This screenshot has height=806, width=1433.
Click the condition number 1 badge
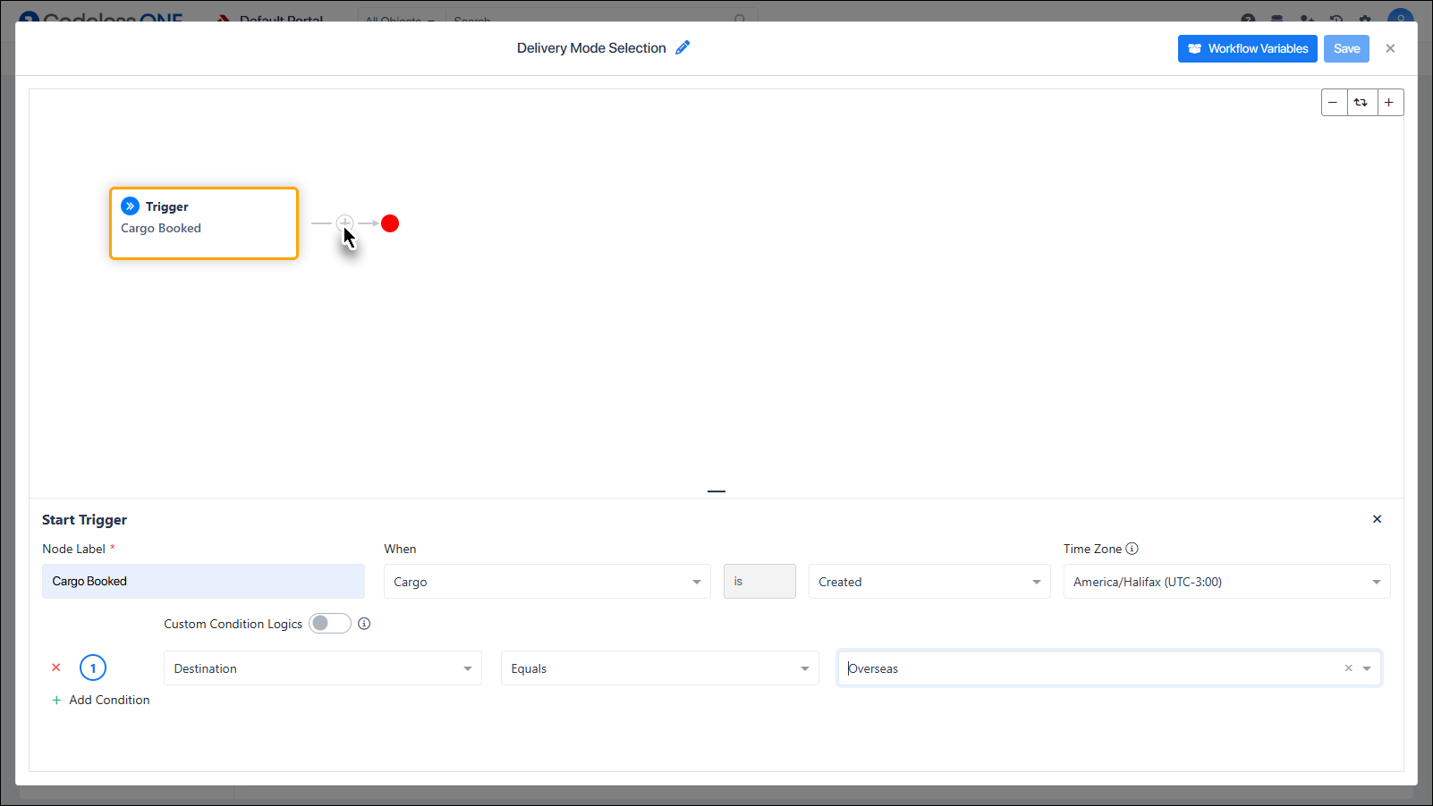pos(93,667)
